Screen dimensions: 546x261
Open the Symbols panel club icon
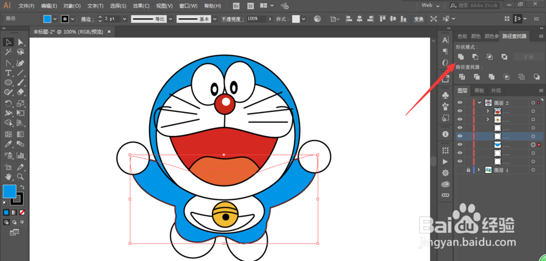pyautogui.click(x=445, y=94)
